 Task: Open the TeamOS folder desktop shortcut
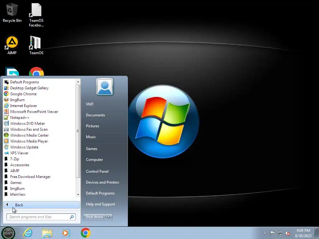point(36,45)
